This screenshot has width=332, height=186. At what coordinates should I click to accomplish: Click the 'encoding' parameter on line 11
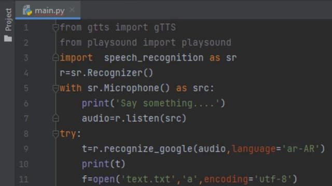(226, 179)
